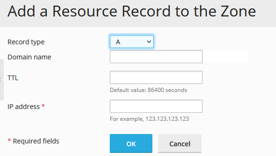Click the Domain name label

[x=29, y=57]
